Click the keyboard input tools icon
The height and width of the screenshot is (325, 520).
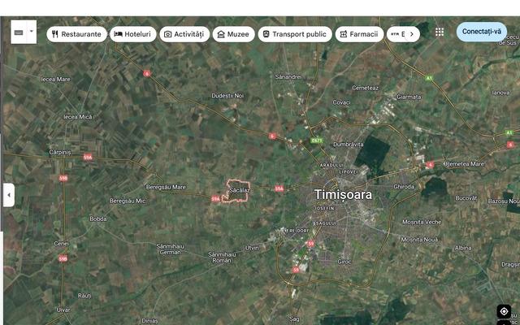(19, 32)
